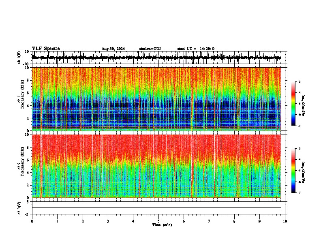
Task: Click the ch.2 spectrogram panel
Action: pyautogui.click(x=156, y=166)
